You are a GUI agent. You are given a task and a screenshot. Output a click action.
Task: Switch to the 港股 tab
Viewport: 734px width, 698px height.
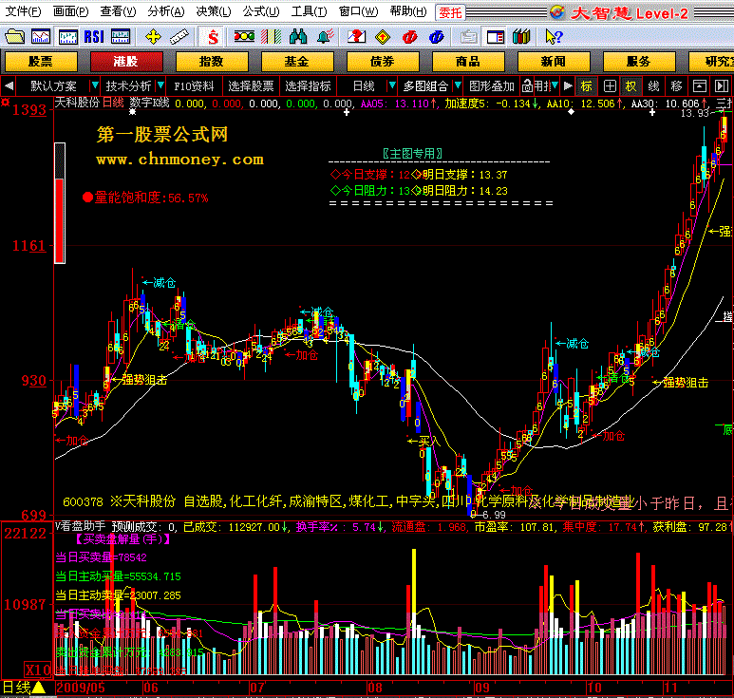[x=126, y=62]
